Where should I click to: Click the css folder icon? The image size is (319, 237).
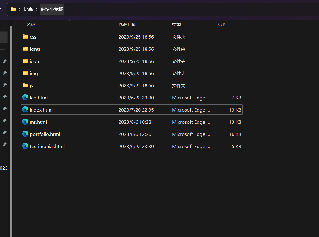tap(25, 37)
